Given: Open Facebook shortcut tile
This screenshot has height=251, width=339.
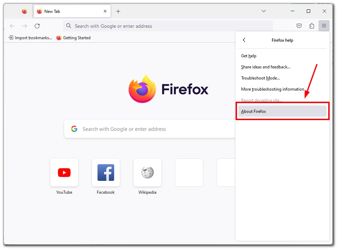Looking at the screenshot, I should [x=106, y=173].
